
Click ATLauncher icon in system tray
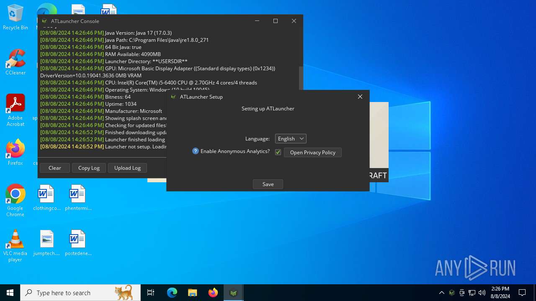point(452,293)
